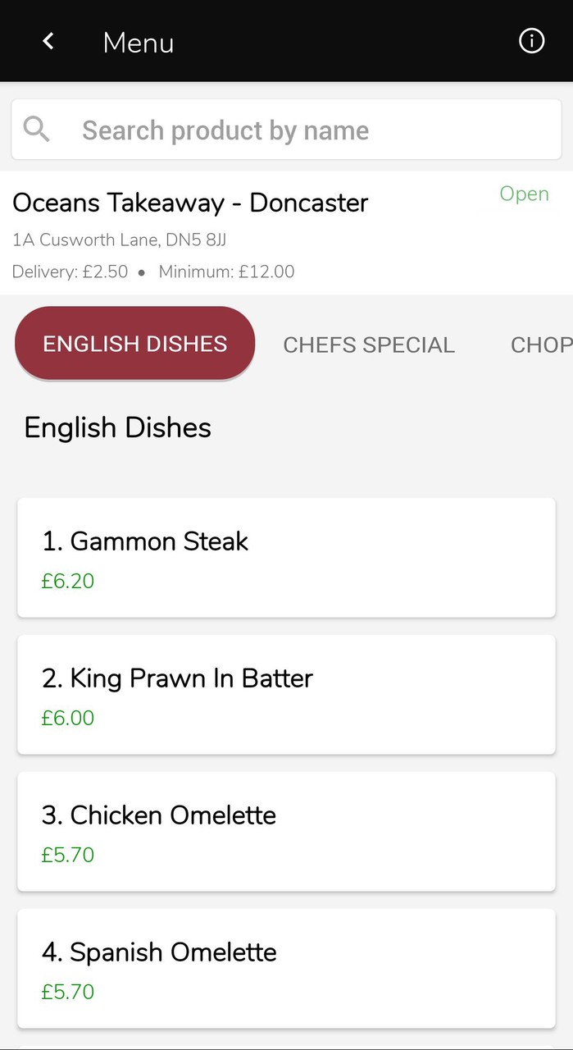Viewport: 573px width, 1050px height.
Task: Tap the £6.00 King Prawn price
Action: click(68, 719)
